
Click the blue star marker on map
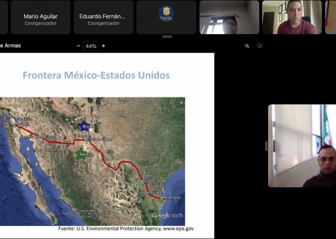(84, 126)
